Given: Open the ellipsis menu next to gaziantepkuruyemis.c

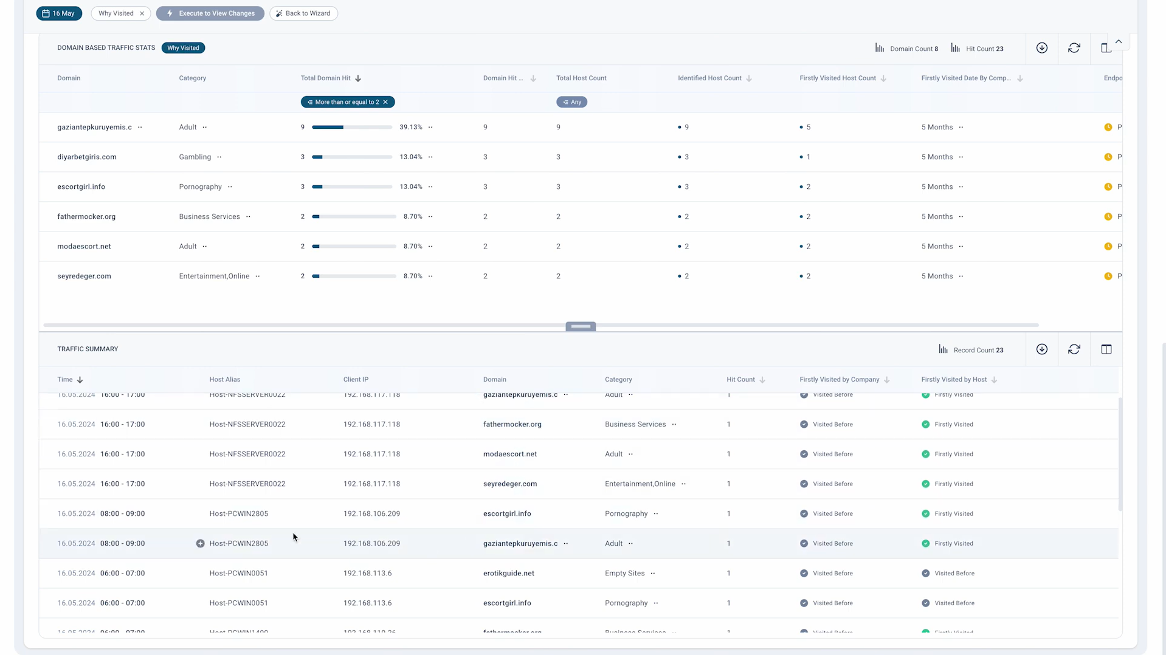Looking at the screenshot, I should (x=139, y=127).
